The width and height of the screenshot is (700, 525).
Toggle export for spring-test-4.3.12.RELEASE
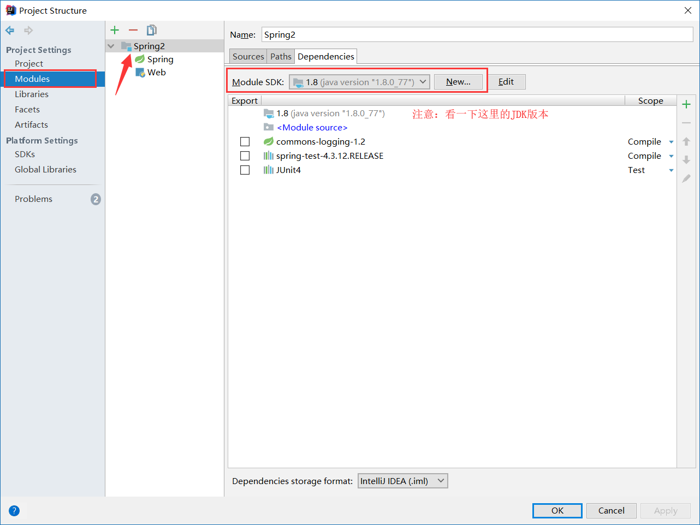[245, 156]
